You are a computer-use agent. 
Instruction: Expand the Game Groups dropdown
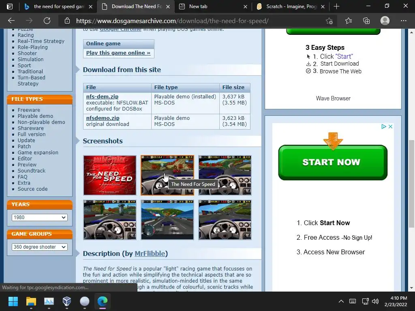(x=39, y=247)
